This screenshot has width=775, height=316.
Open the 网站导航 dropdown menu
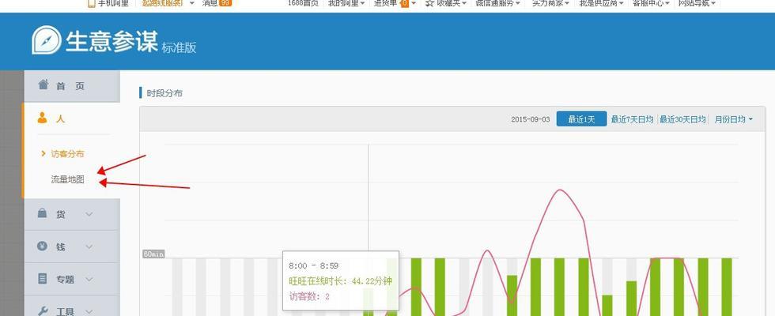[697, 3]
